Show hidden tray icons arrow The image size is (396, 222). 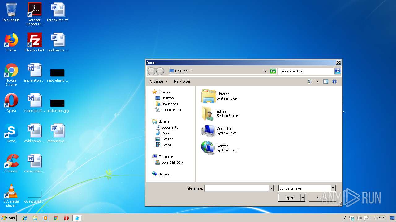pos(345,218)
